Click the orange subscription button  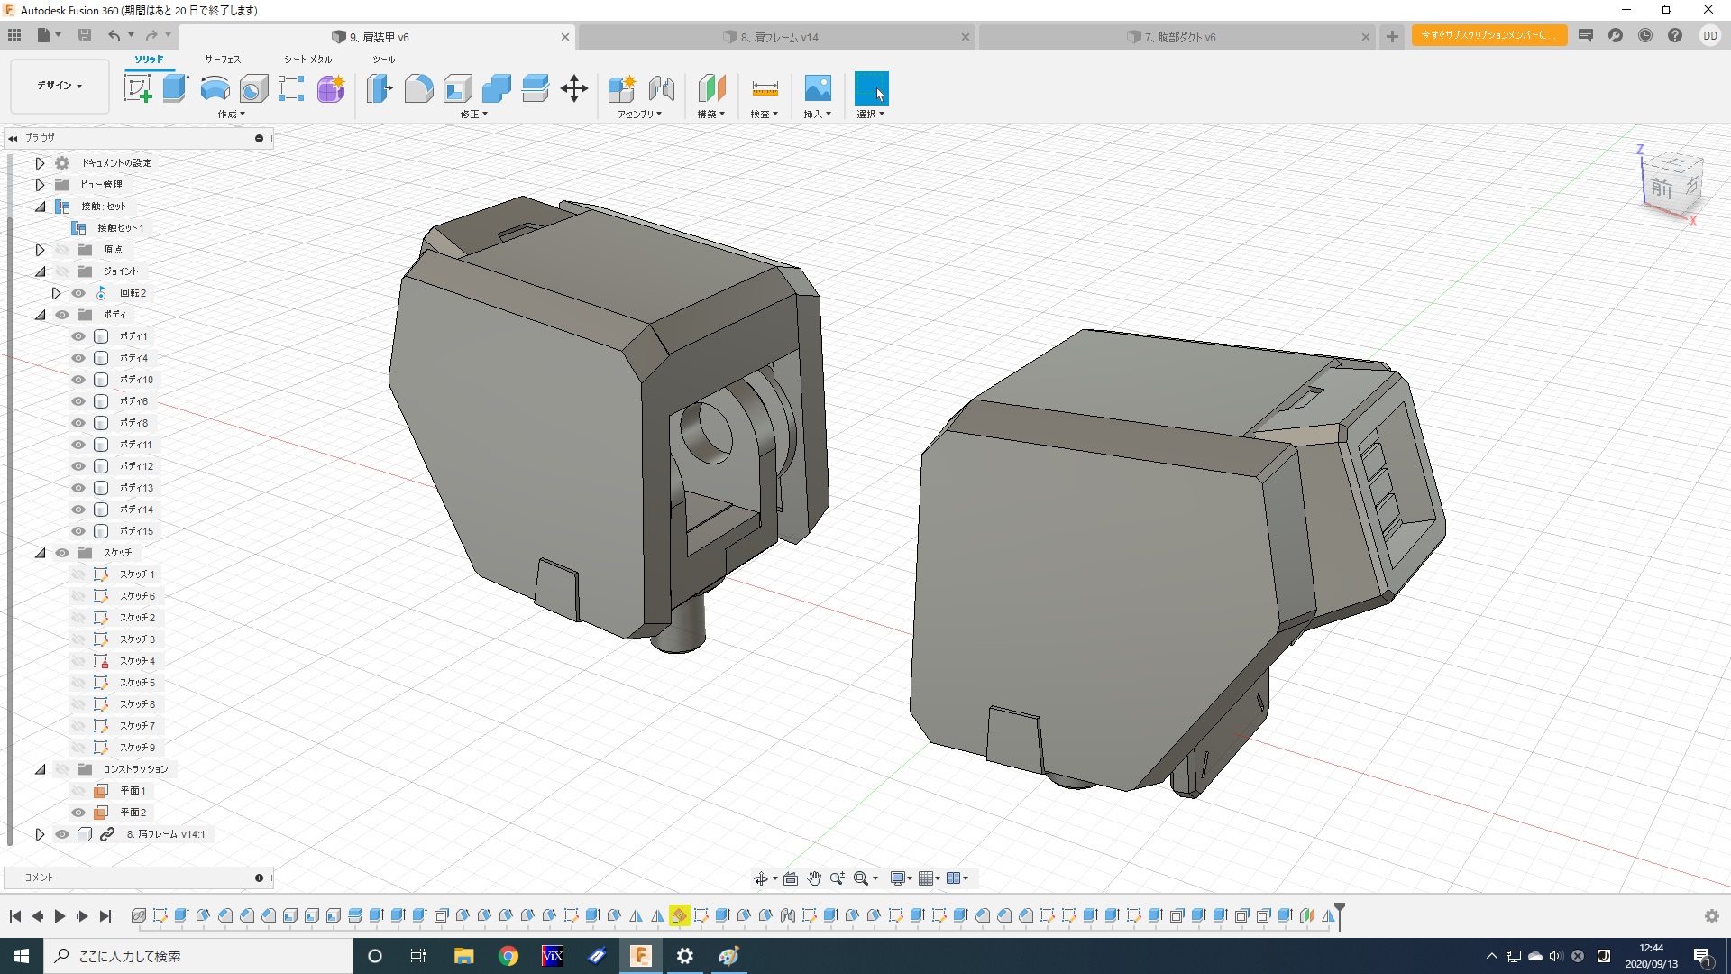pos(1488,35)
